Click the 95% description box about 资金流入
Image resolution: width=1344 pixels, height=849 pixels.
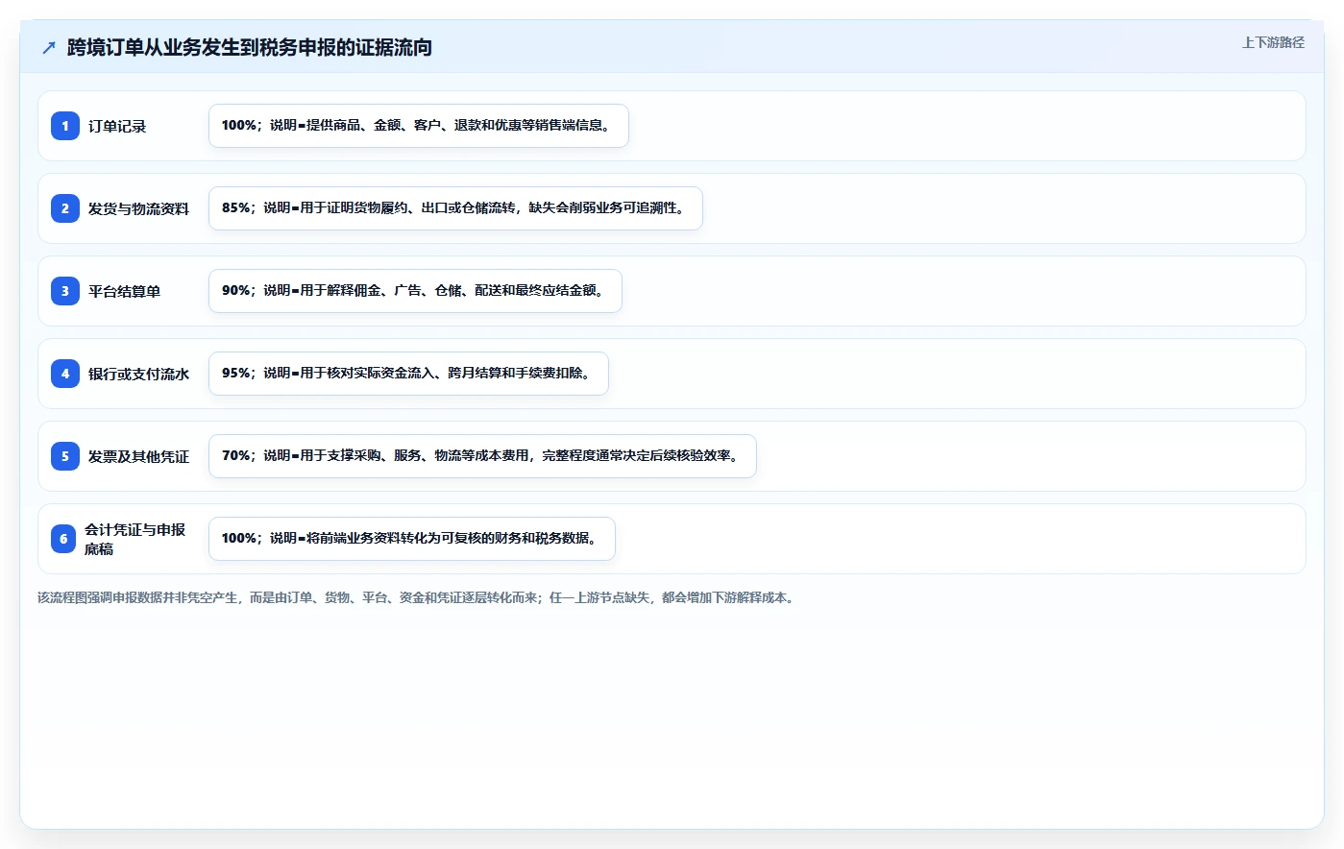pos(408,374)
